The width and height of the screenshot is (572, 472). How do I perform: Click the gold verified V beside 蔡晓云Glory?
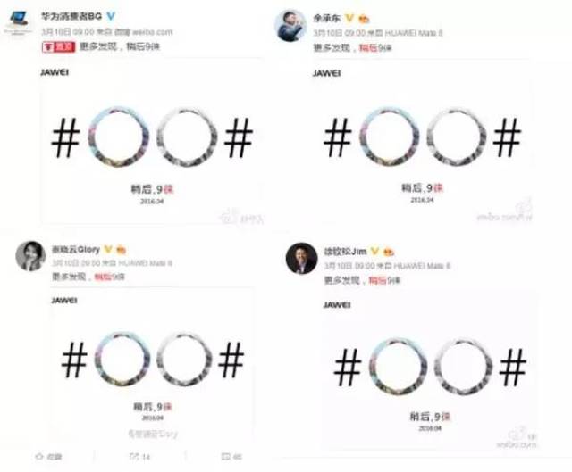(x=108, y=250)
